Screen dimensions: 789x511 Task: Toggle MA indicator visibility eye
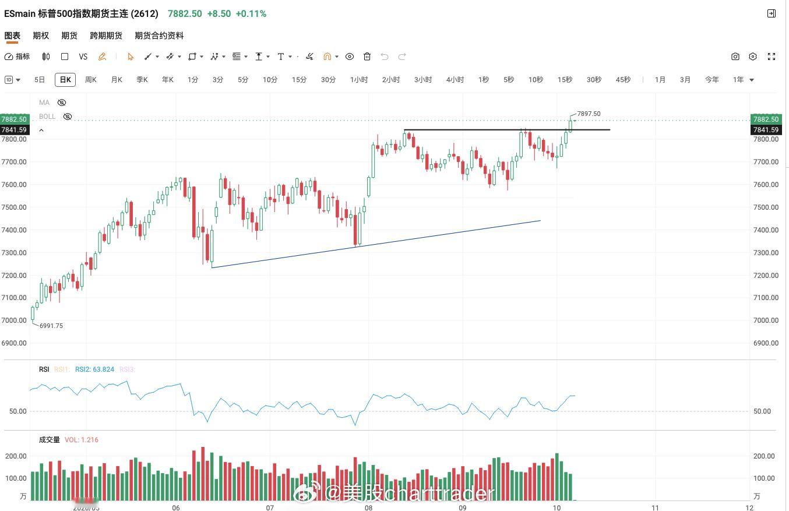tap(62, 103)
